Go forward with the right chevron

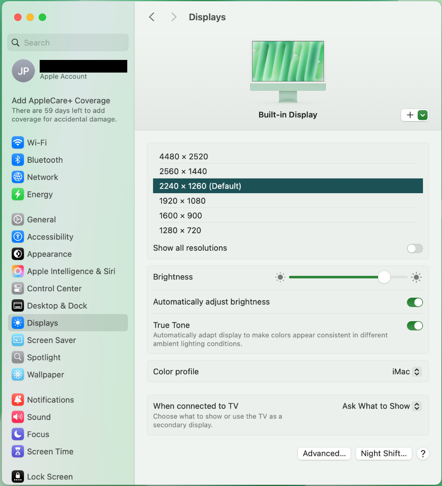(x=174, y=17)
